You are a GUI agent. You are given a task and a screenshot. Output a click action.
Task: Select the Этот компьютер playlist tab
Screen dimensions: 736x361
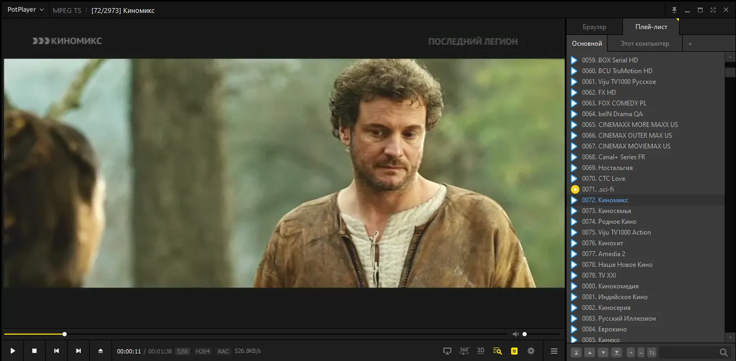click(645, 44)
